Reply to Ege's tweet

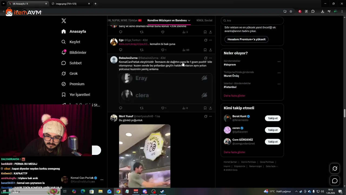[x=121, y=50]
